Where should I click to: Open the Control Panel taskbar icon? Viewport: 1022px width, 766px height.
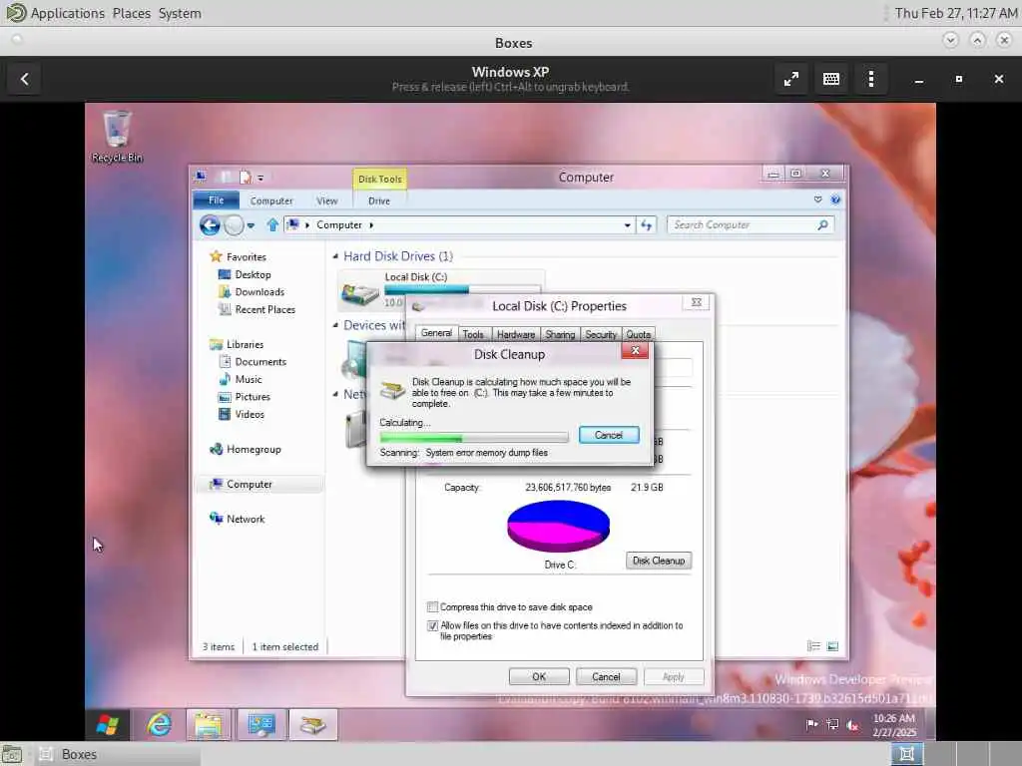pos(260,725)
